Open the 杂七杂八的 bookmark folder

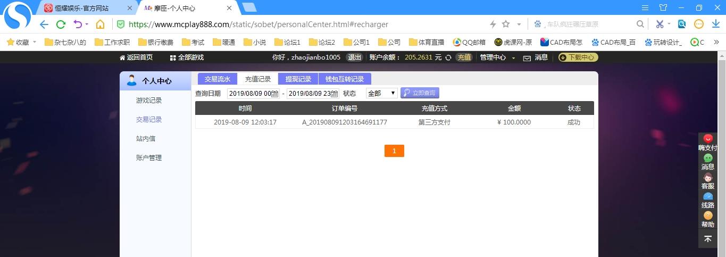coord(65,42)
